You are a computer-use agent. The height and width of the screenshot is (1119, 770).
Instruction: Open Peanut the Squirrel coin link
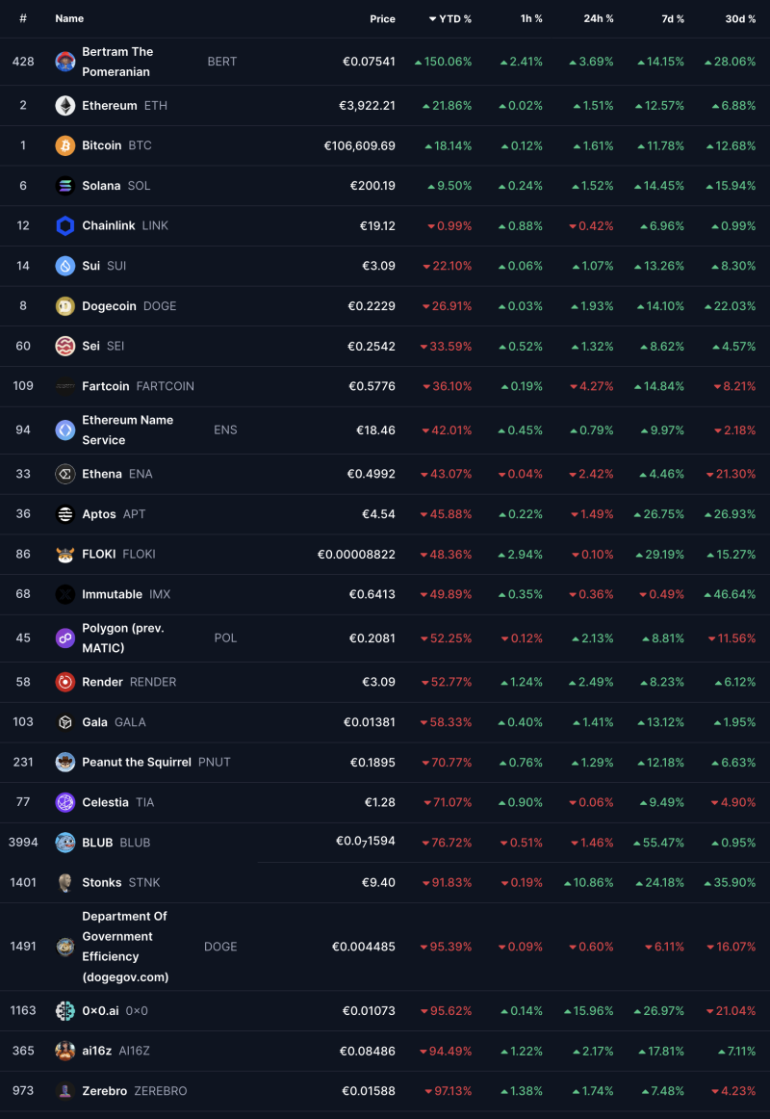tap(136, 762)
